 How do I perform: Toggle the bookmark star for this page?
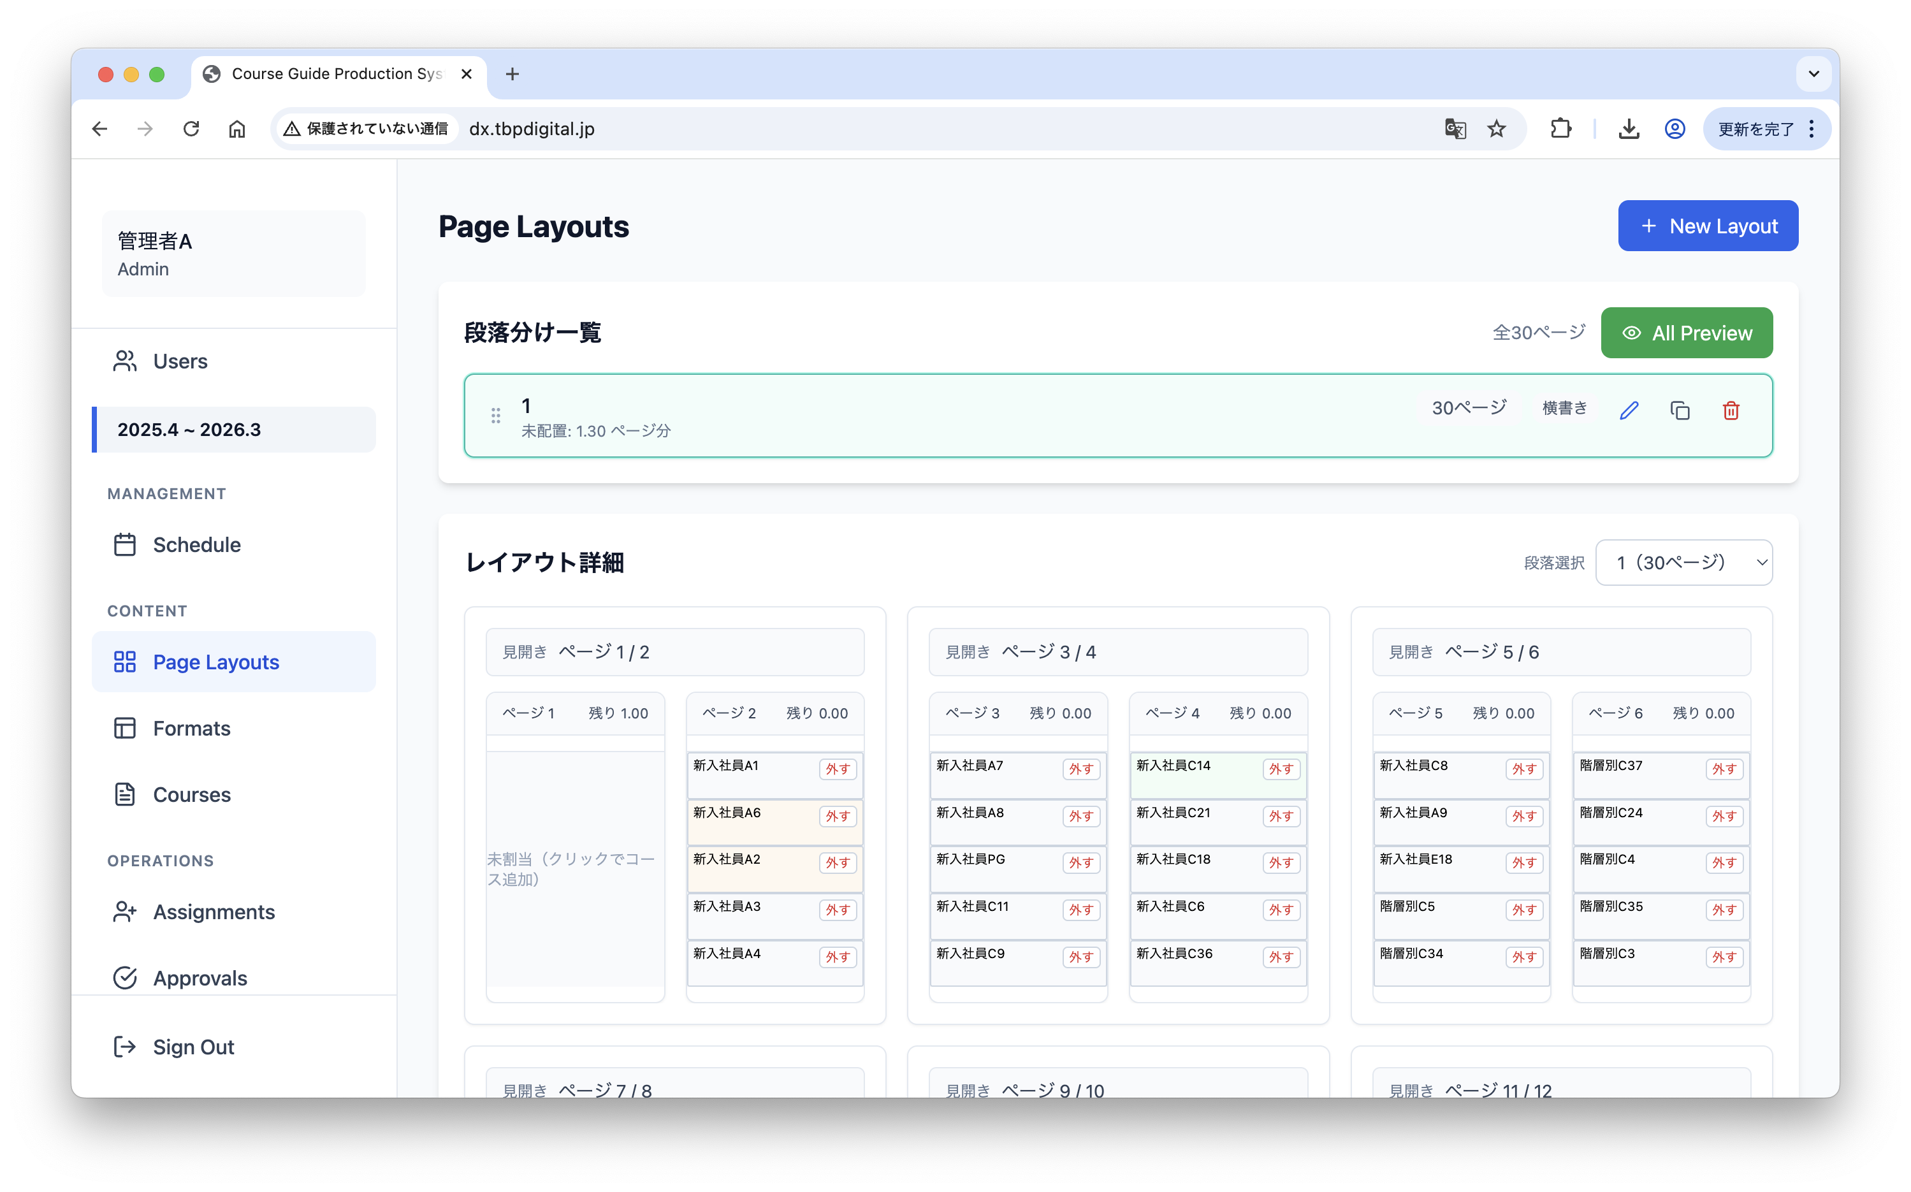(1496, 129)
